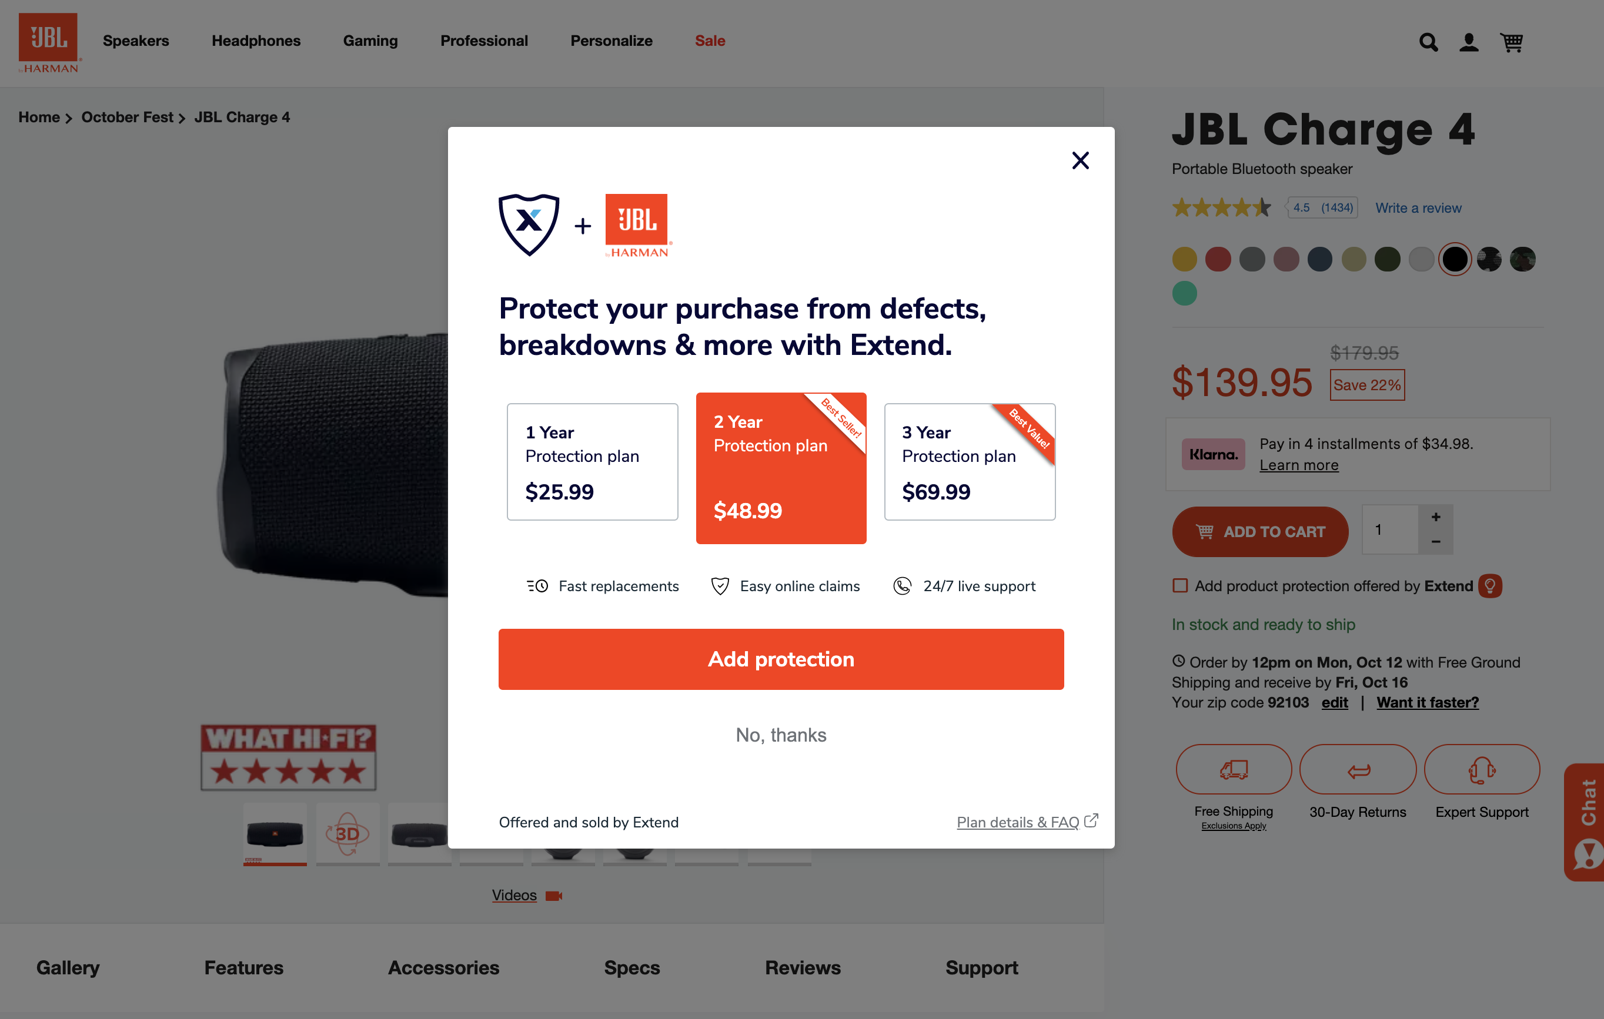This screenshot has height=1019, width=1604.
Task: Check Add product protection by Extend
Action: click(1179, 586)
